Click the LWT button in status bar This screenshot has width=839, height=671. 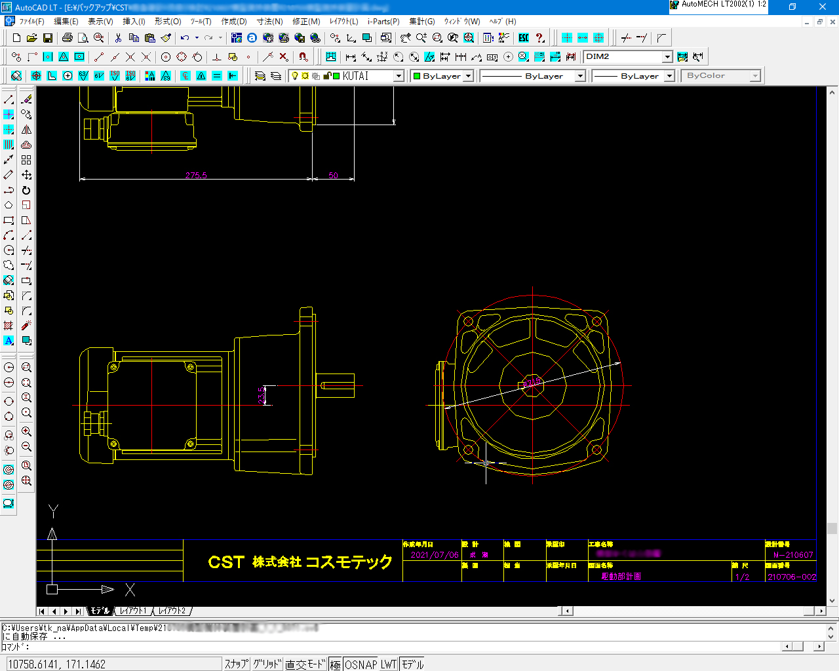(x=389, y=664)
